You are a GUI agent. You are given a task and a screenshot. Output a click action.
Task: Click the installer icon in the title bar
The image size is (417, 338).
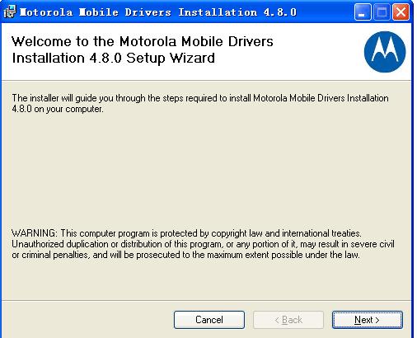(x=10, y=12)
